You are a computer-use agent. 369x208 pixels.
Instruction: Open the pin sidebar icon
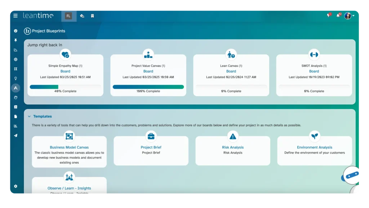tap(15, 40)
